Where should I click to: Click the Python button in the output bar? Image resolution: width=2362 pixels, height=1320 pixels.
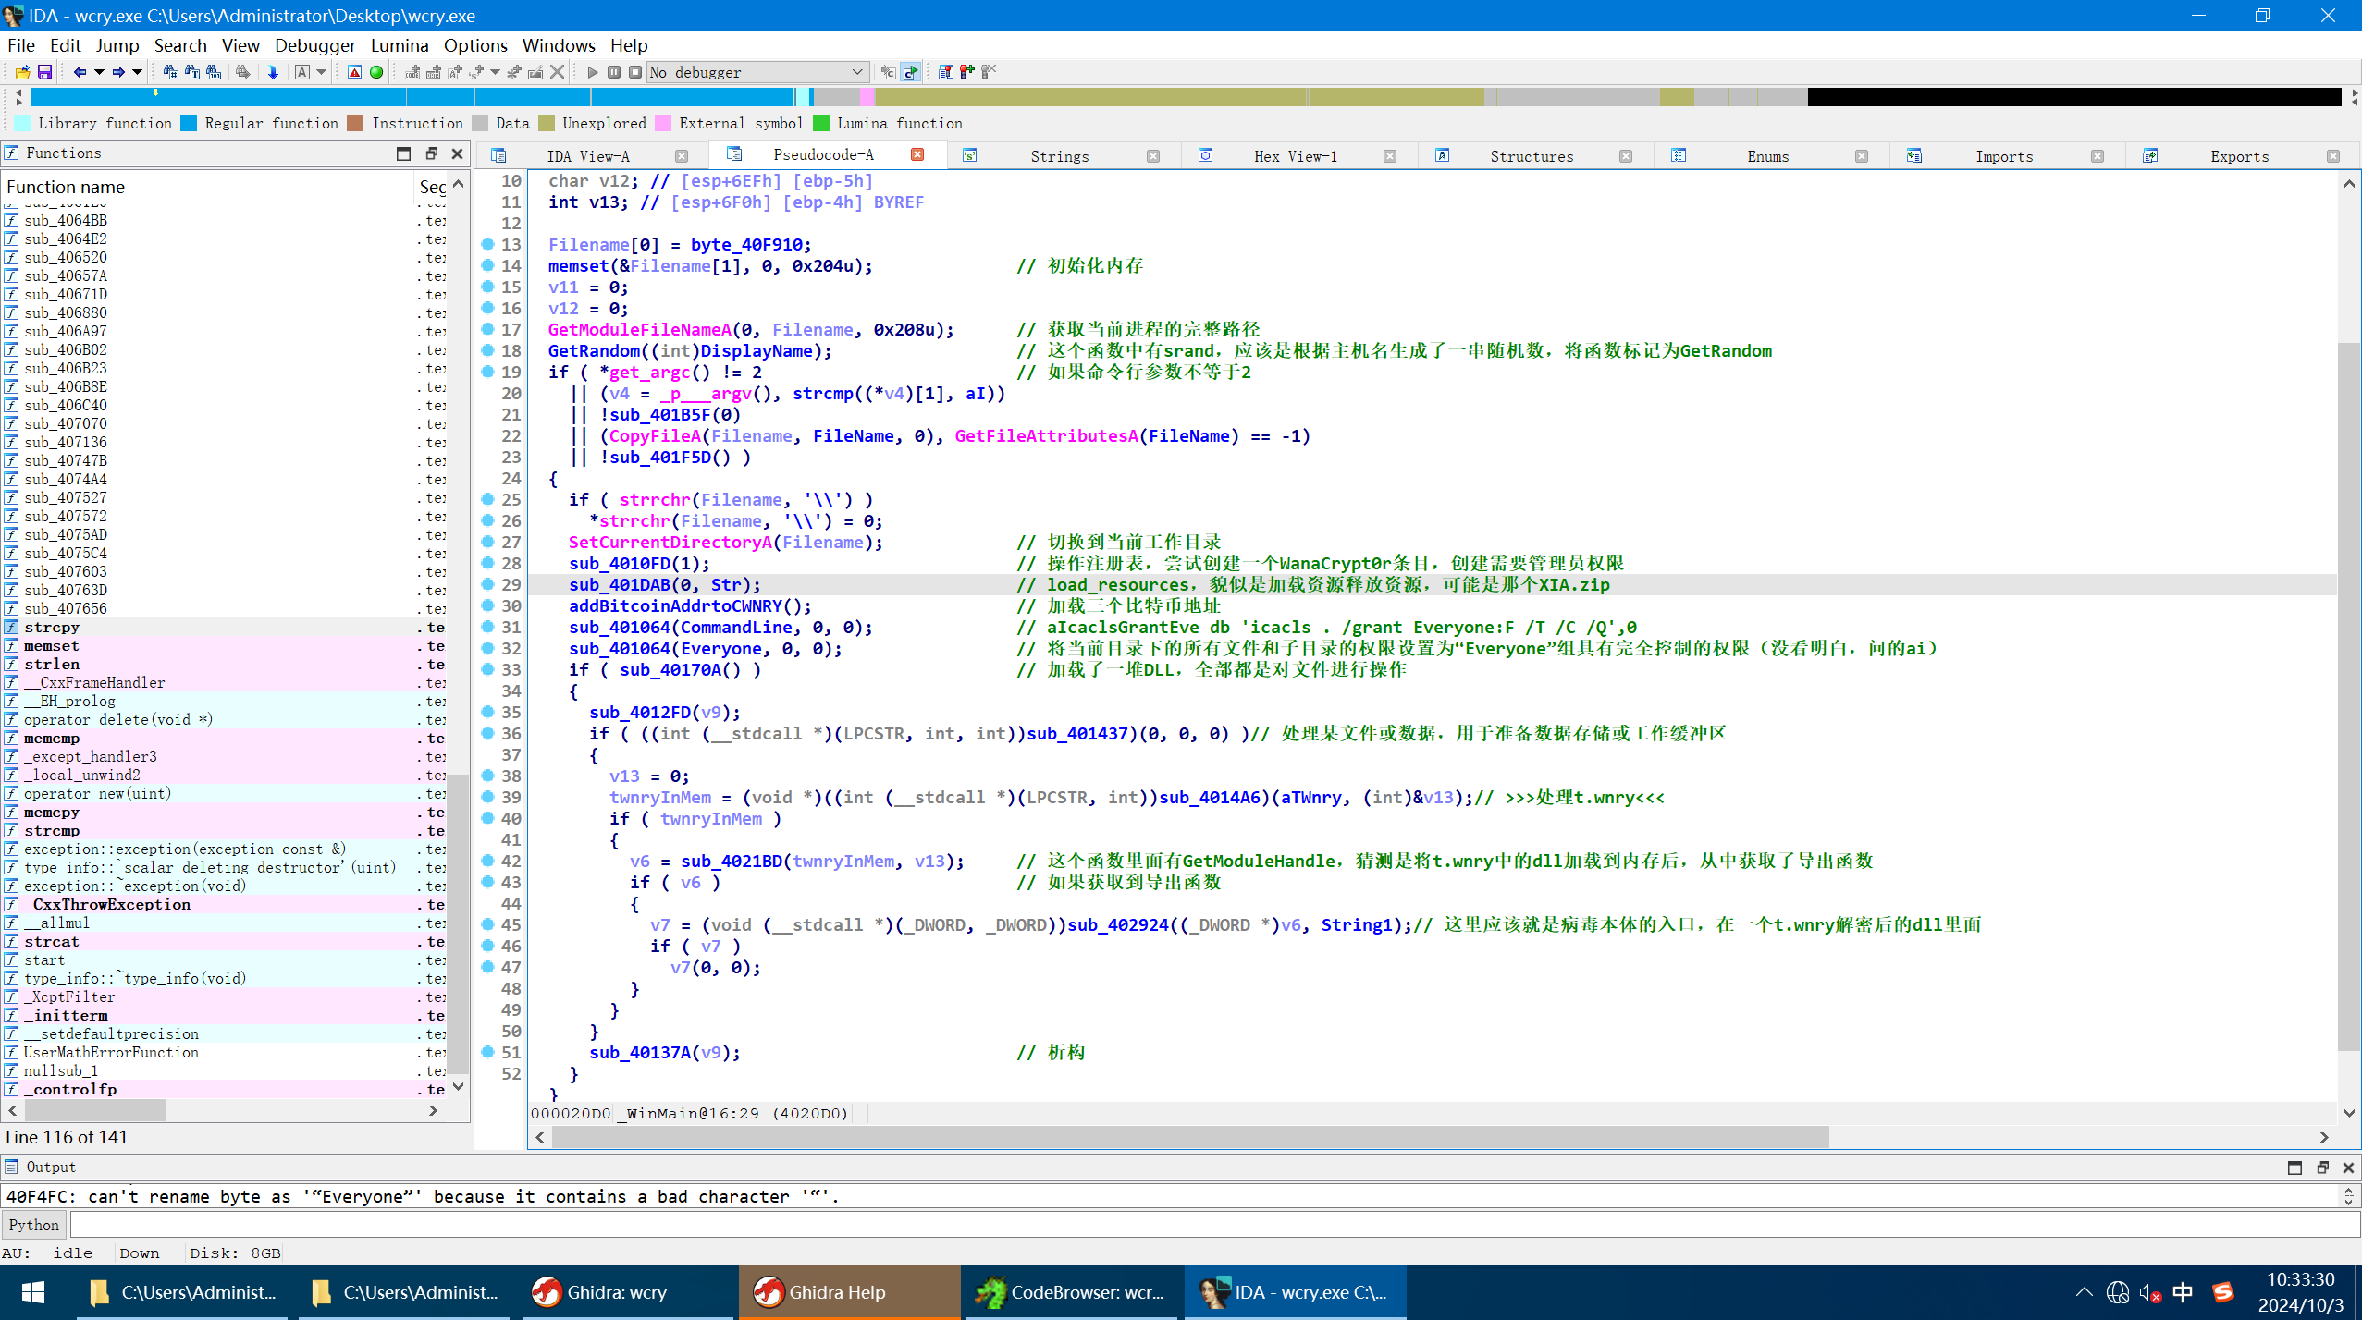[x=33, y=1224]
